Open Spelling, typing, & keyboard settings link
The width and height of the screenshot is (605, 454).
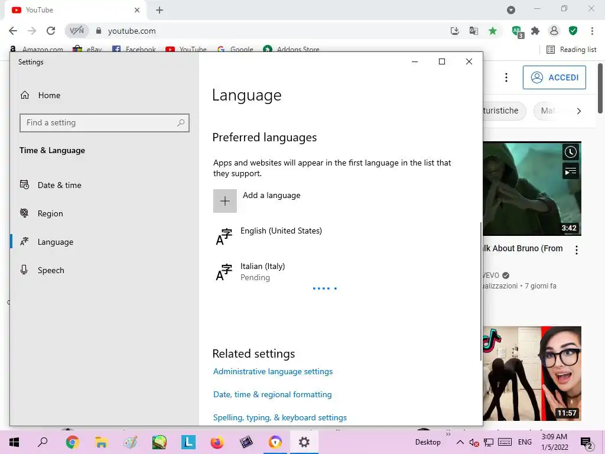[x=279, y=418]
